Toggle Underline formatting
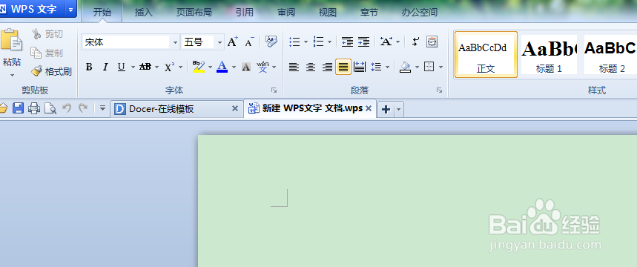 pos(121,67)
